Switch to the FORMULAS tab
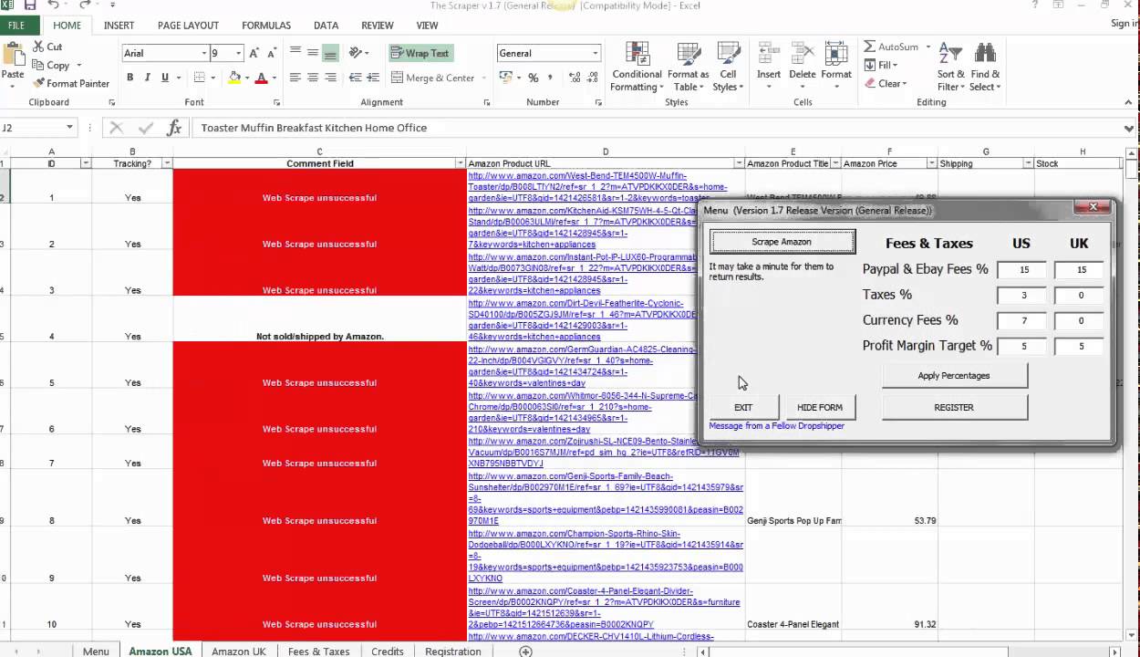 point(266,26)
